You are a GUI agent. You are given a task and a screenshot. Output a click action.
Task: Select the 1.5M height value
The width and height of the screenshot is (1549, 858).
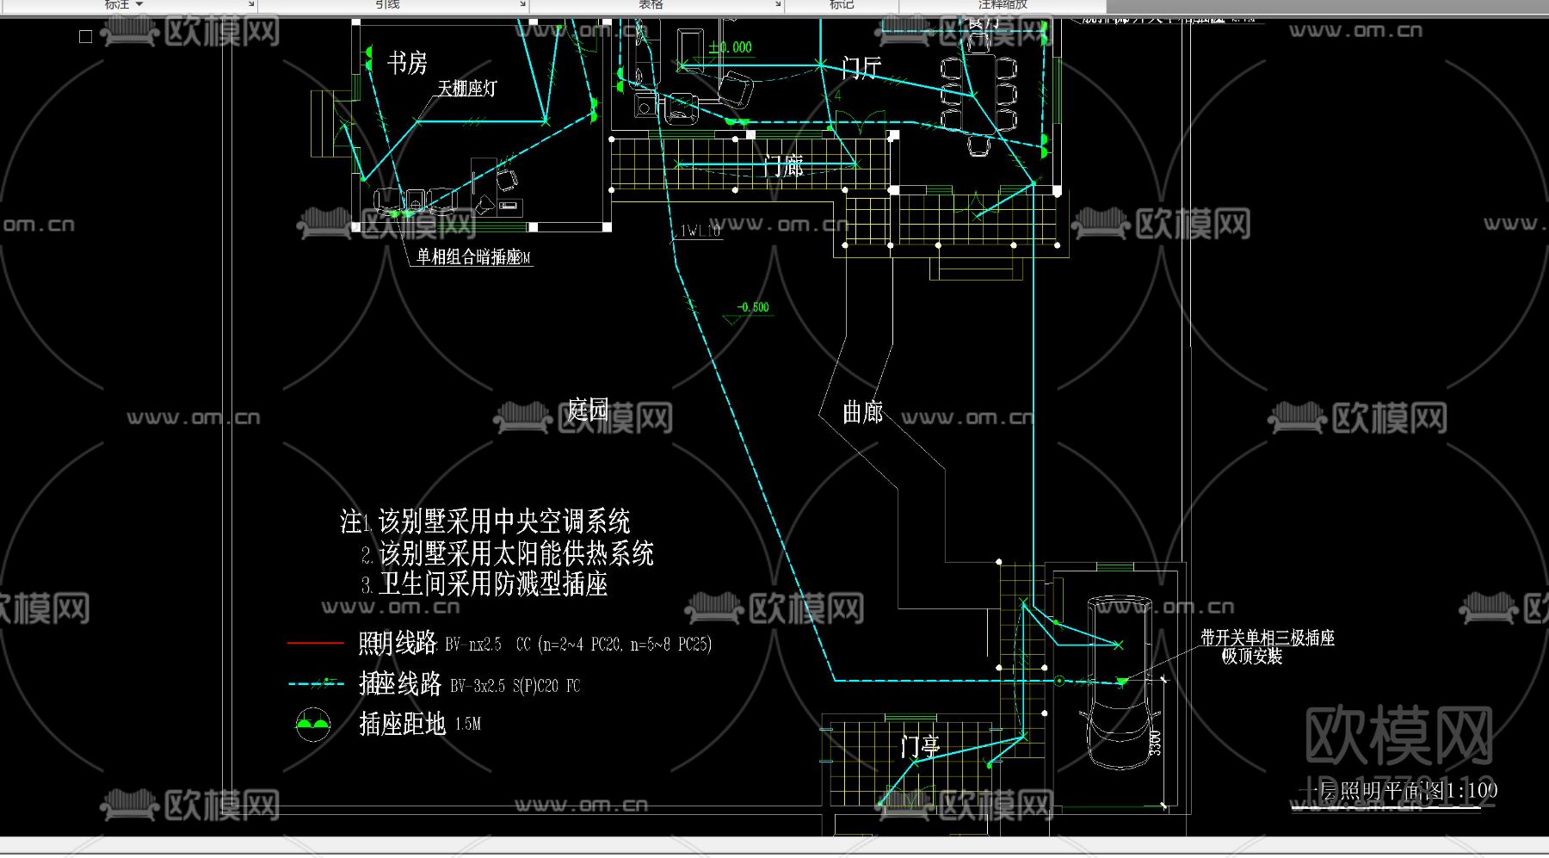click(468, 725)
